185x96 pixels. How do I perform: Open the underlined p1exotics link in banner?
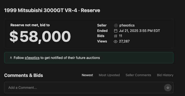(32, 58)
